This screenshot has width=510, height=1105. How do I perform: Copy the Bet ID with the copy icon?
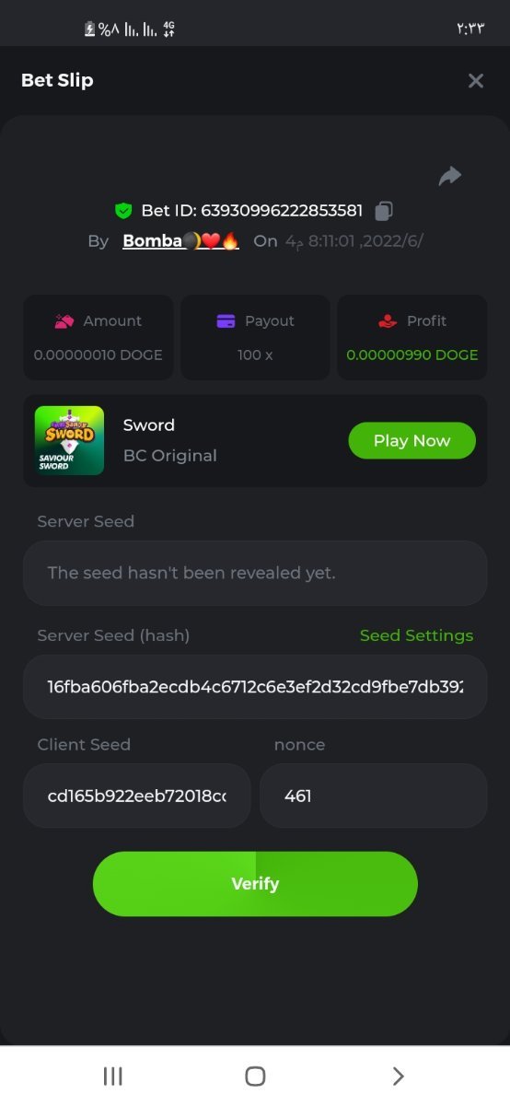pyautogui.click(x=384, y=211)
